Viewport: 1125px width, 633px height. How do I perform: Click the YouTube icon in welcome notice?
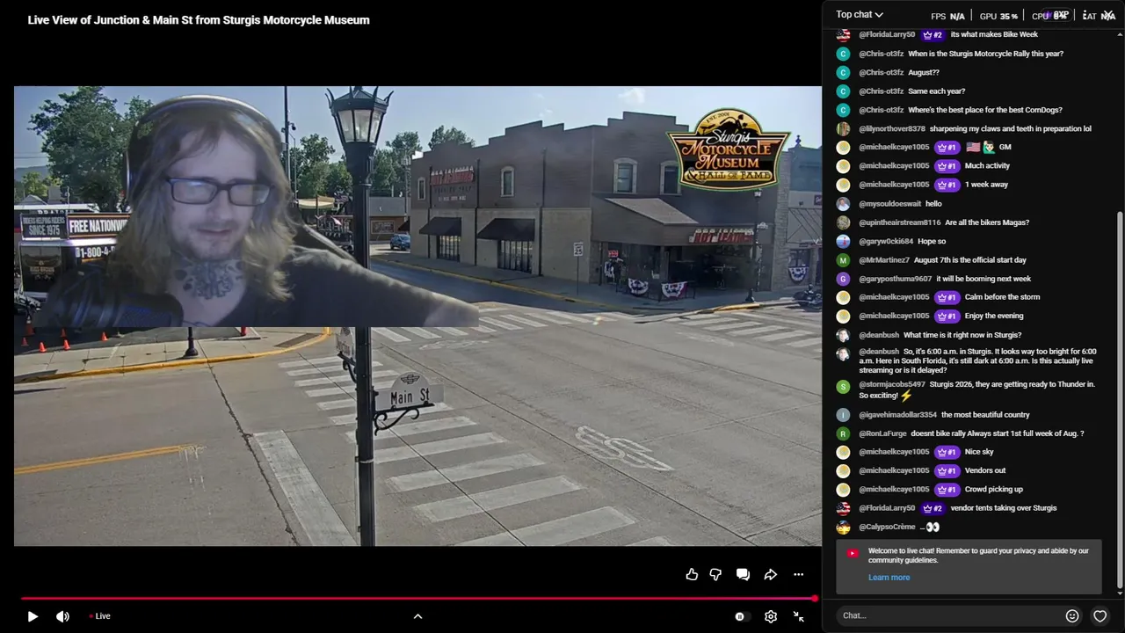[x=852, y=553]
